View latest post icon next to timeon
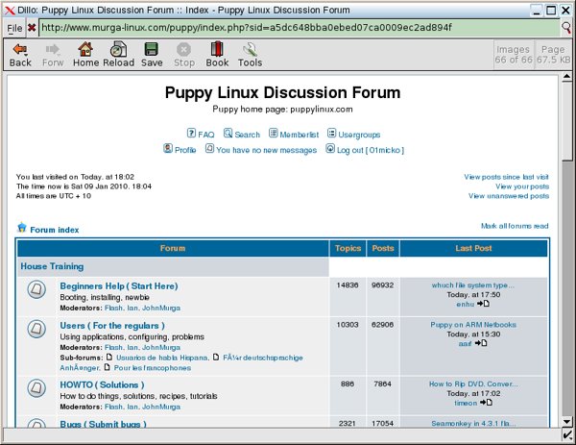This screenshot has height=445, width=576. coord(486,403)
